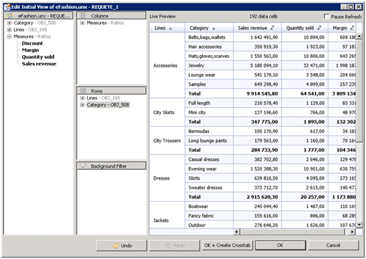Click the Long lounge pants cell
Image resolution: width=366 pixels, height=259 pixels.
pos(209,141)
